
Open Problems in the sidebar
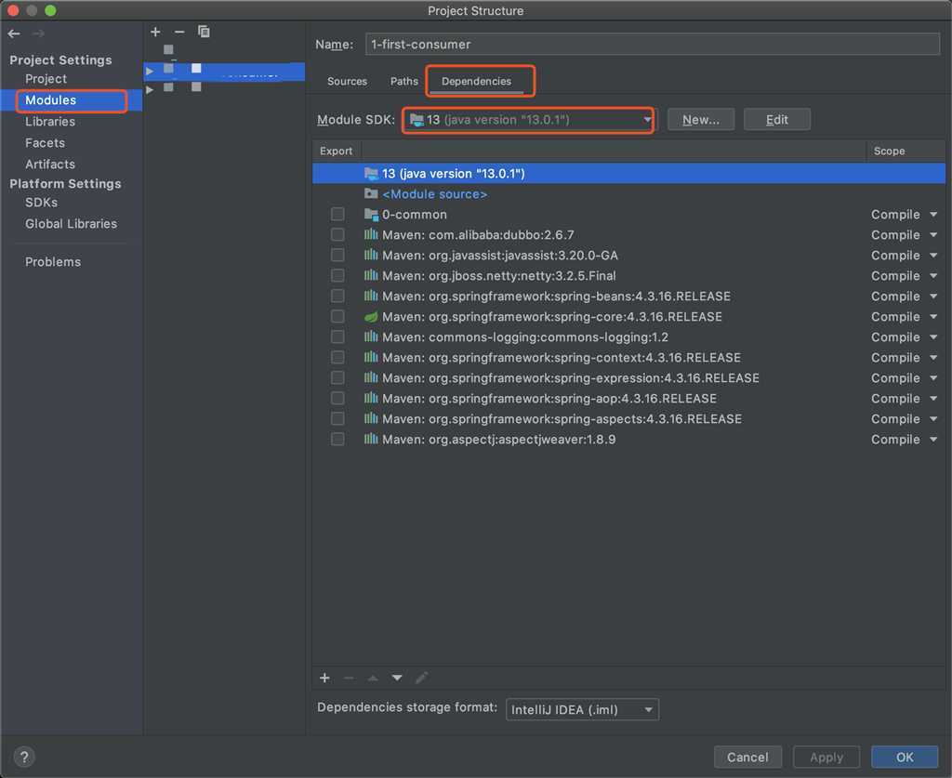(53, 261)
